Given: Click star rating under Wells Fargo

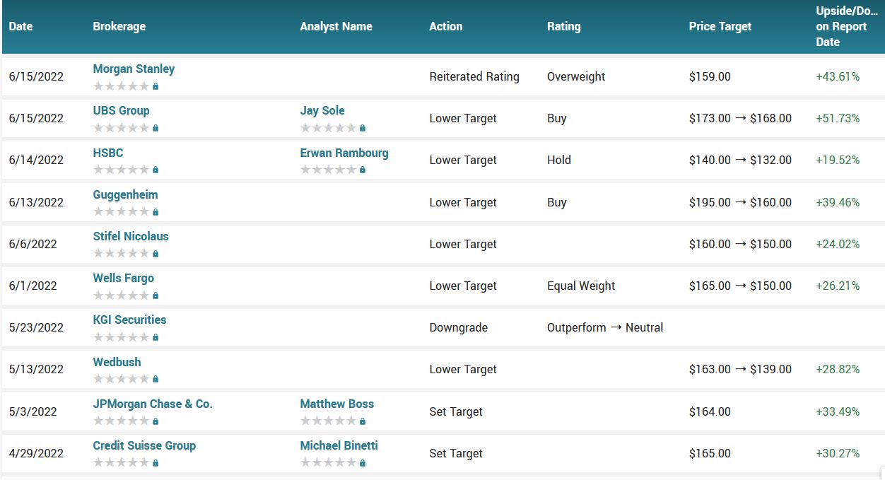Looking at the screenshot, I should click(121, 295).
